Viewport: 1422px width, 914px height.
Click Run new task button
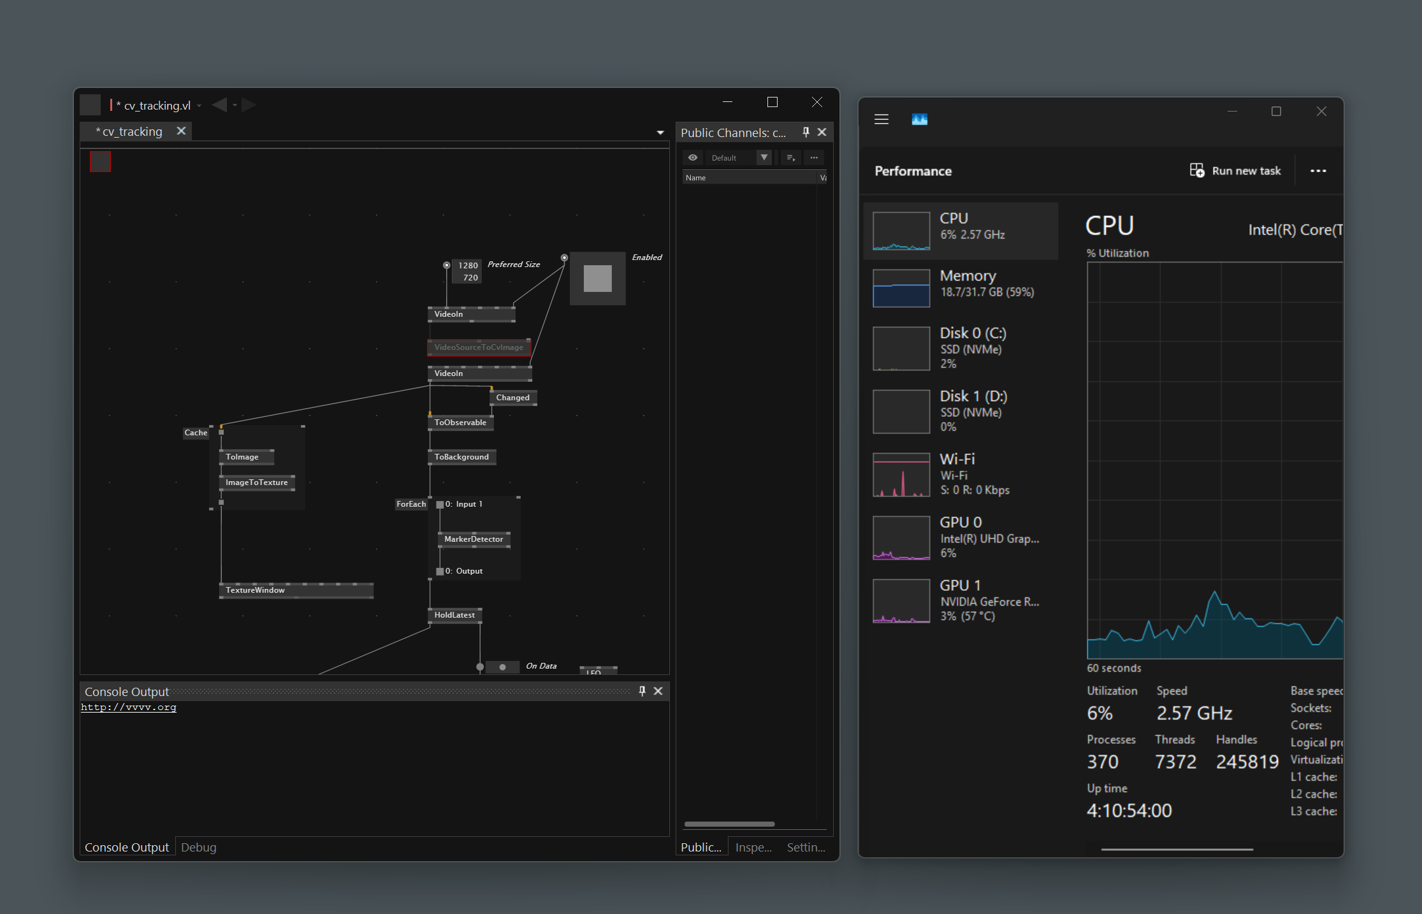1235,171
